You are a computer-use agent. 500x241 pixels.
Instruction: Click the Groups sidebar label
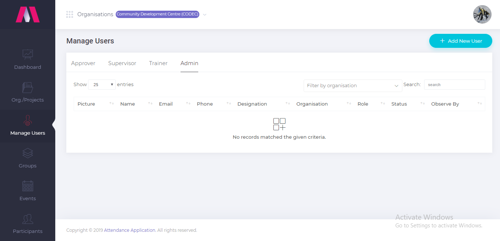(x=28, y=166)
